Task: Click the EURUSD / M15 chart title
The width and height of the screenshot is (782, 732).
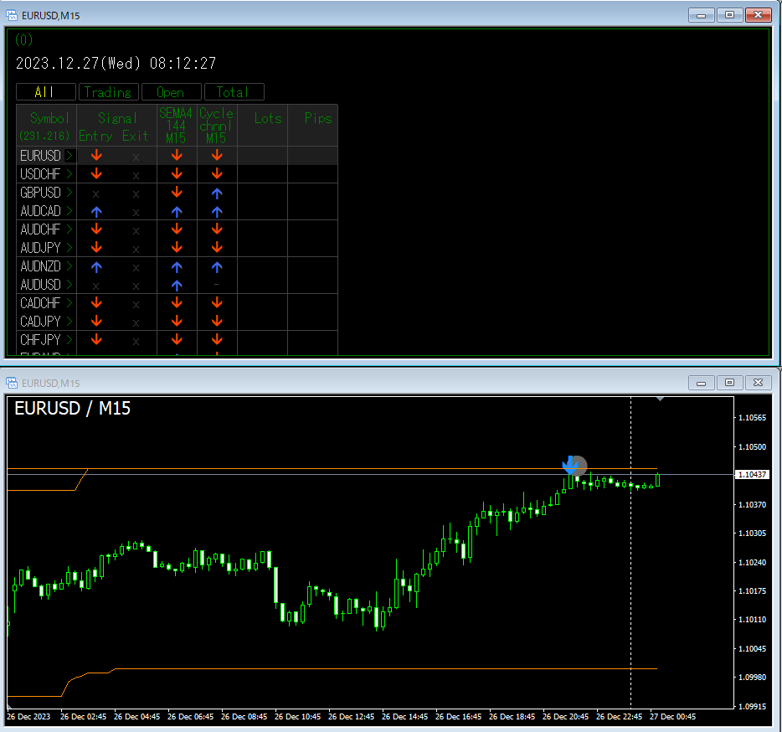Action: 72,408
